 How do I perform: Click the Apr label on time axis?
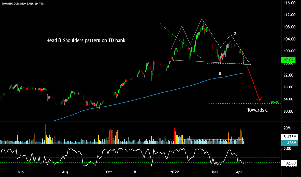pyautogui.click(x=239, y=172)
